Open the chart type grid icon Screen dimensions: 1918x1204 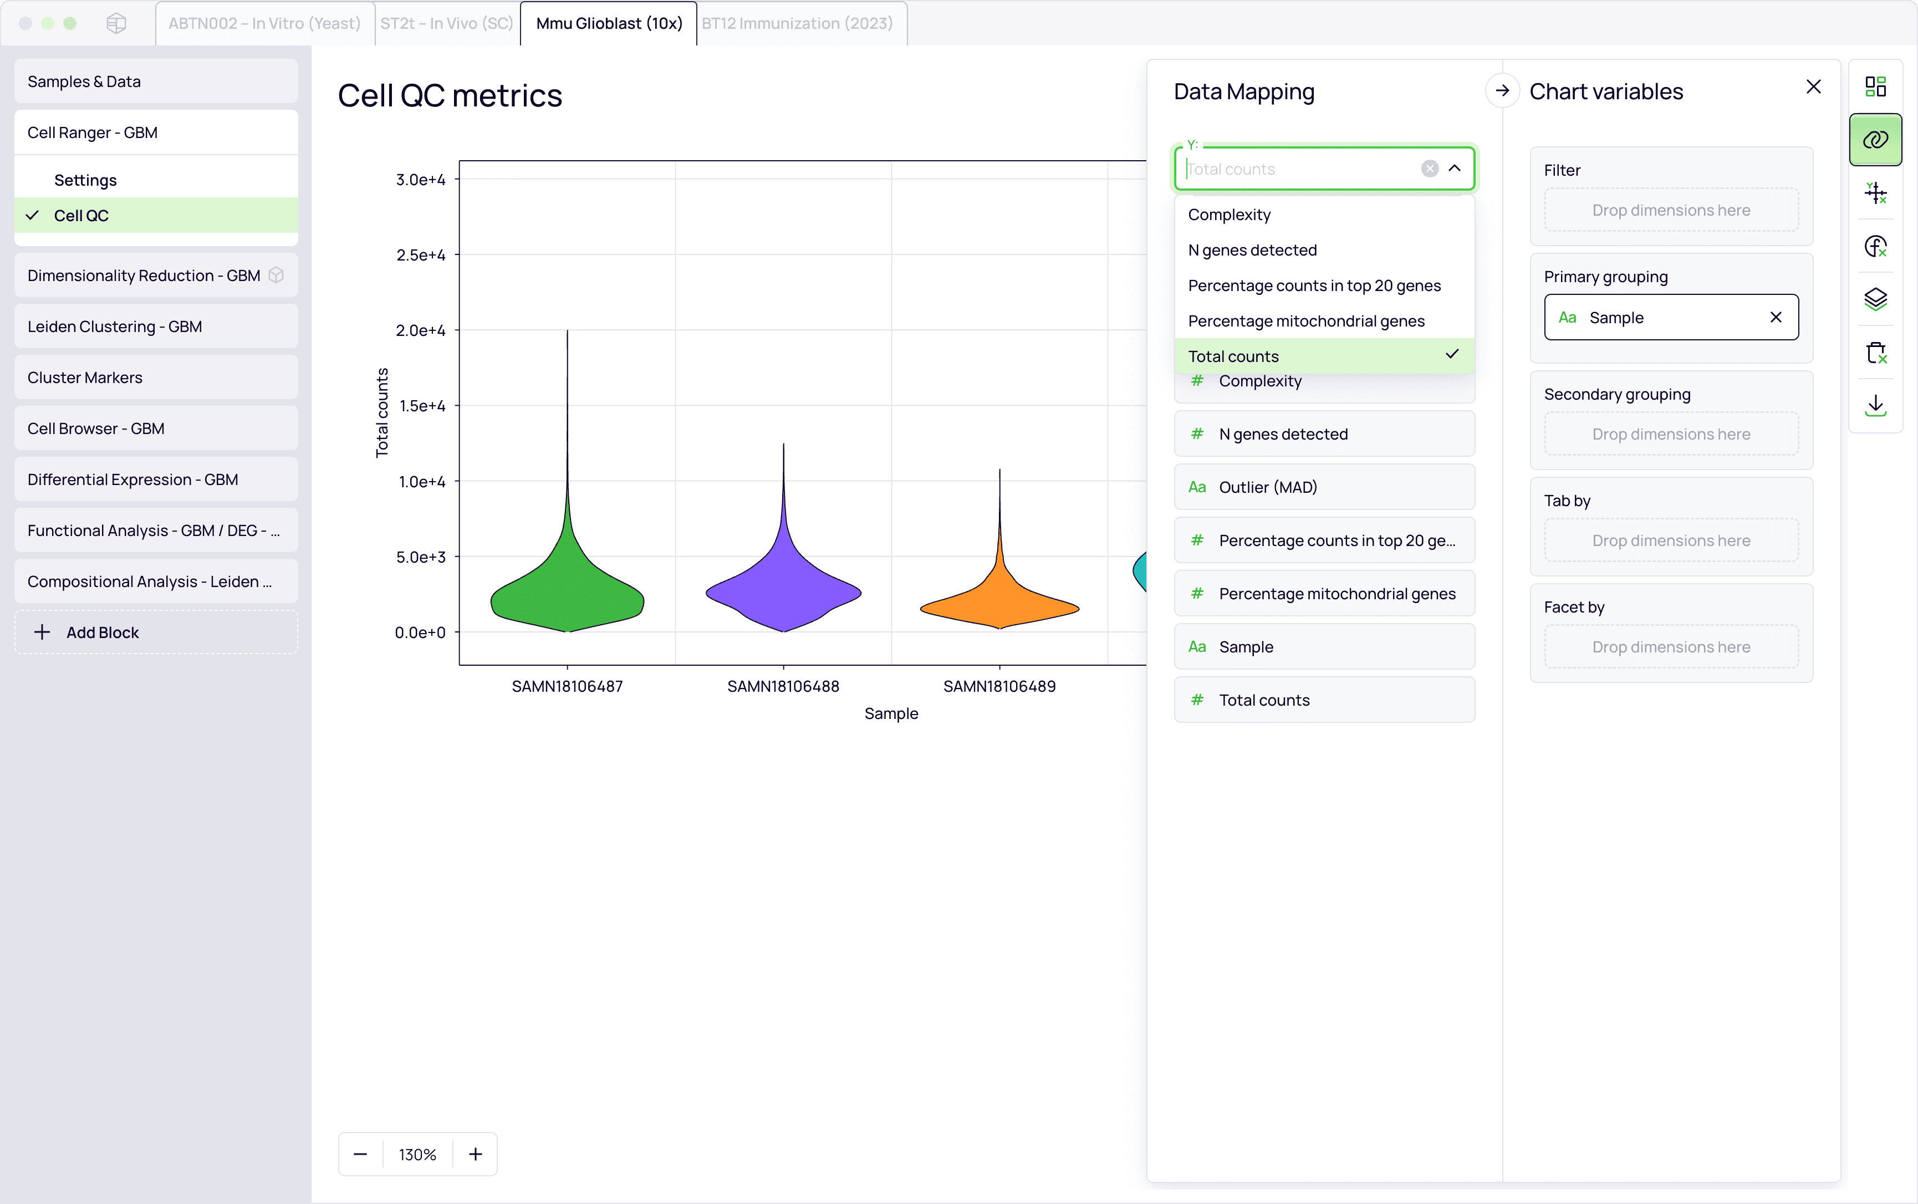click(1875, 86)
